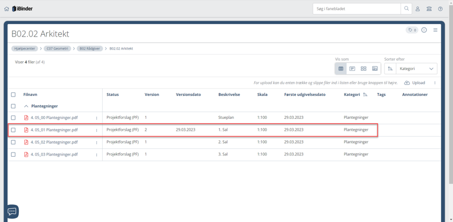Click the Første udgivelsesdato column header
Viewport: 453px width, 222px height.
point(305,95)
